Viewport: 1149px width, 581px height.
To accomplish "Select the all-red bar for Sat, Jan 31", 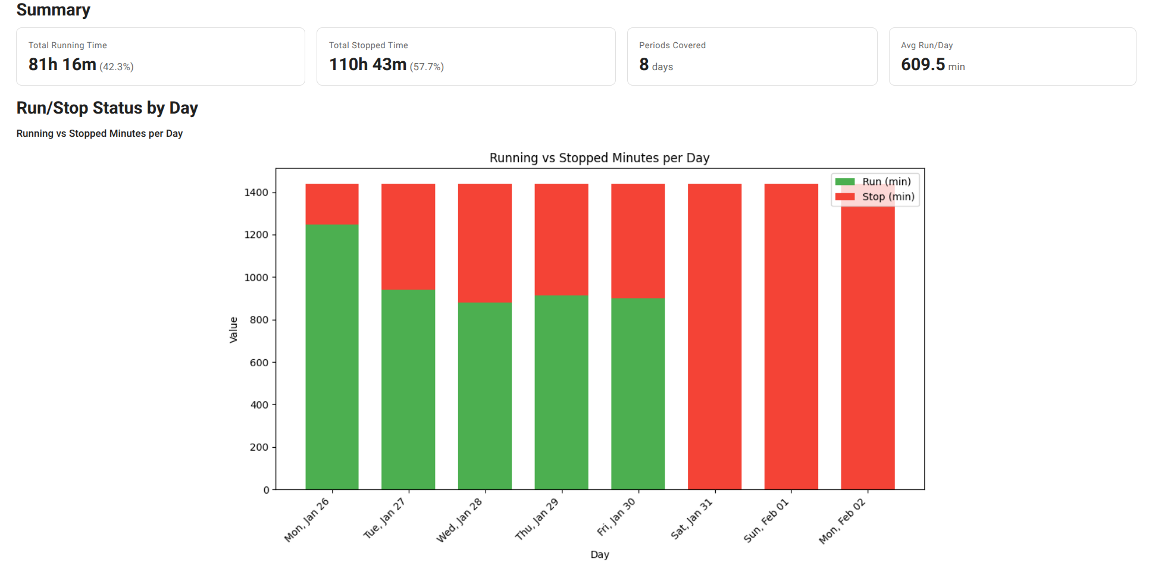I will 714,337.
